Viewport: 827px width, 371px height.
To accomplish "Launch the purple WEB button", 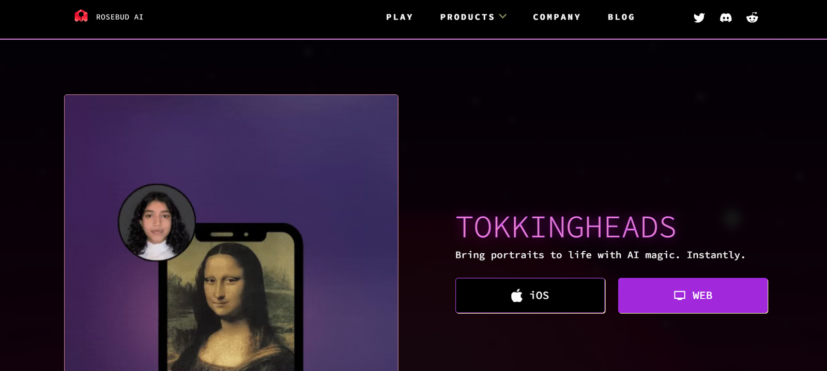I will [x=693, y=296].
